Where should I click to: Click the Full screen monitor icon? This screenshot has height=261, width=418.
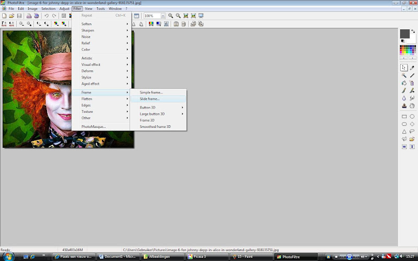pyautogui.click(x=201, y=16)
